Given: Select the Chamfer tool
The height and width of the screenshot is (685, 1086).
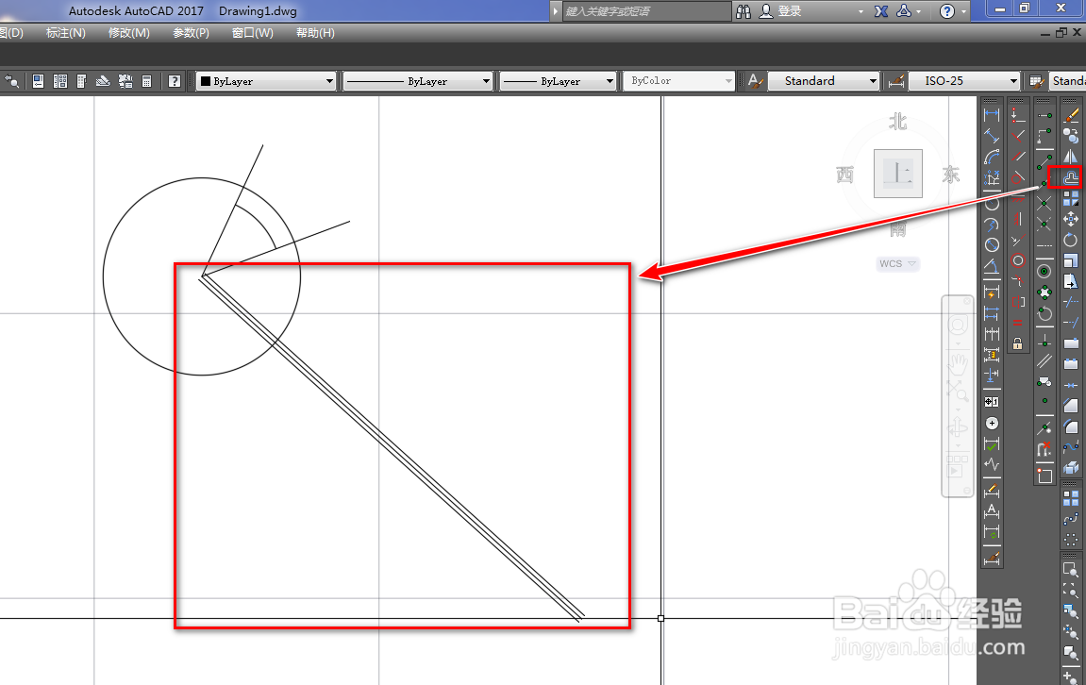Looking at the screenshot, I should (1071, 405).
